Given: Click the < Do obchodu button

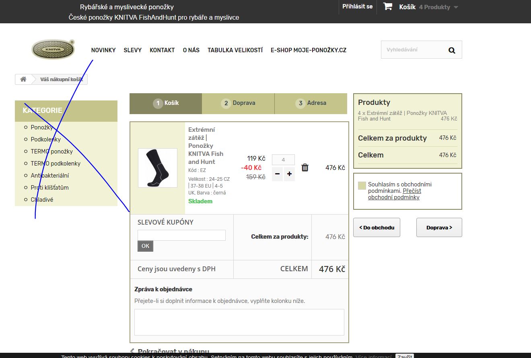Looking at the screenshot, I should (377, 227).
